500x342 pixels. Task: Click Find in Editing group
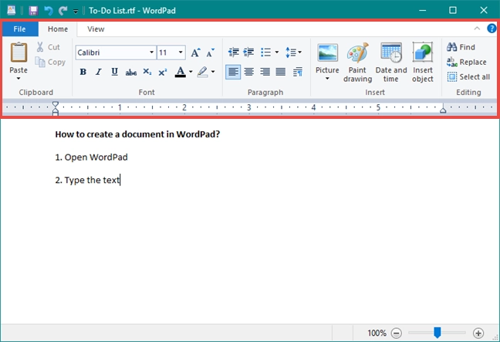click(x=461, y=47)
